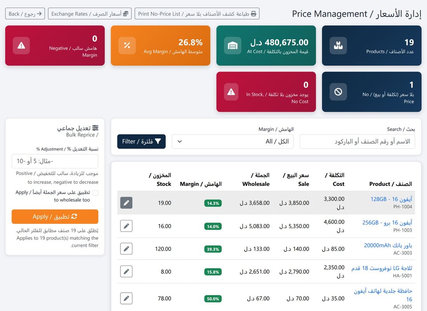Enable apply to wholesale too checkbox
This screenshot has height=311, width=427.
coord(95,193)
